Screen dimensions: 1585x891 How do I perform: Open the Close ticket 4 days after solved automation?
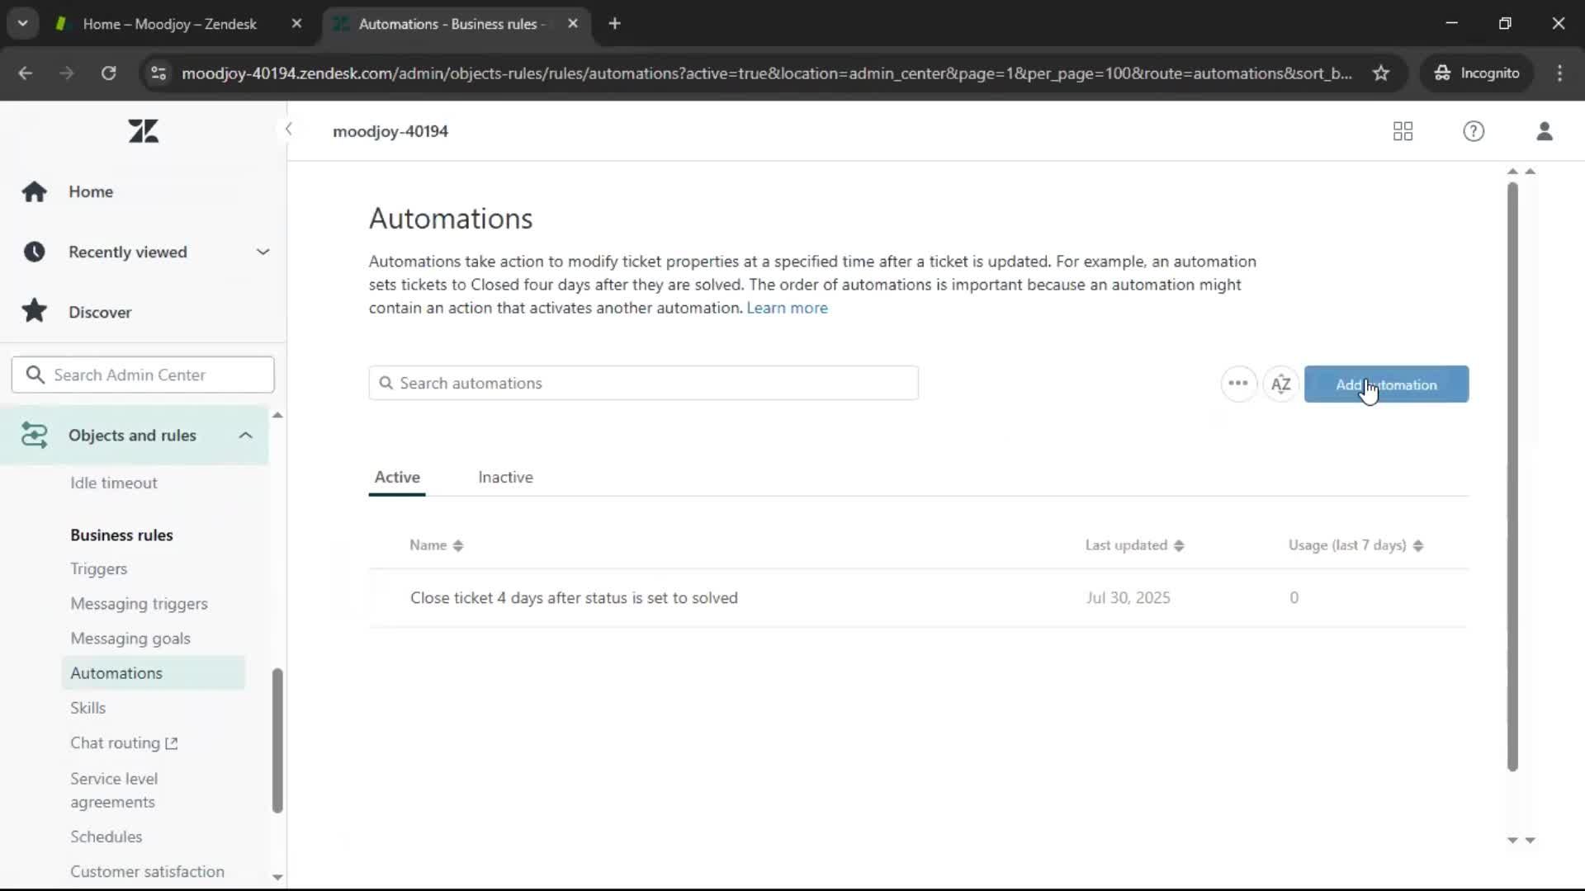tap(574, 597)
